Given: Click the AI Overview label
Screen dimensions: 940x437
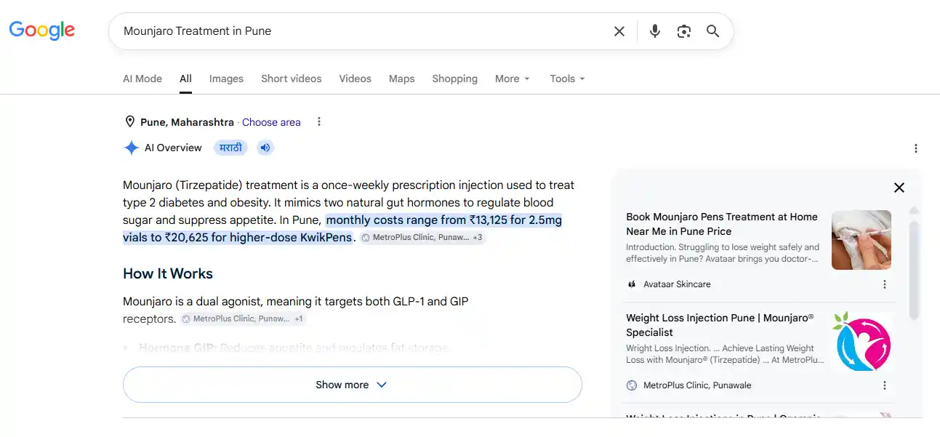Looking at the screenshot, I should 173,148.
